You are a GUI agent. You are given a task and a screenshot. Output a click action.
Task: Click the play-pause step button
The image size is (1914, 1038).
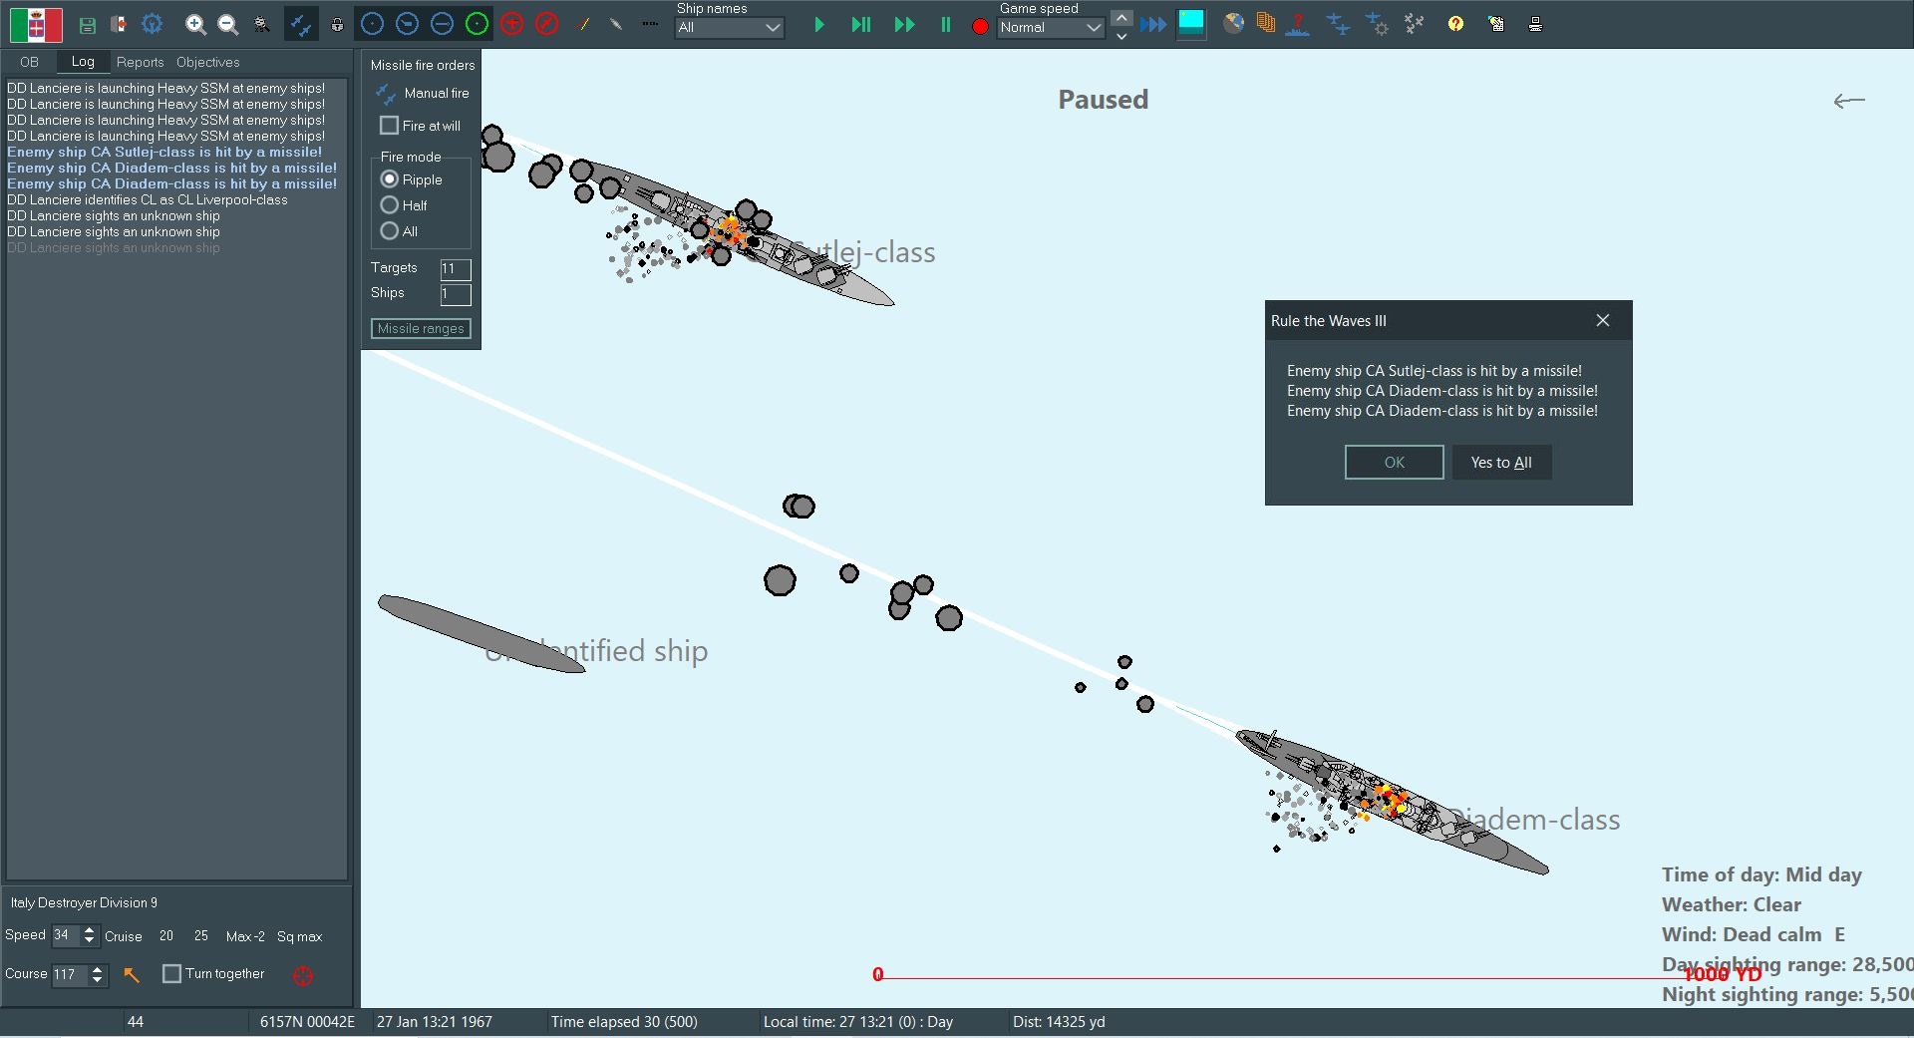click(861, 25)
